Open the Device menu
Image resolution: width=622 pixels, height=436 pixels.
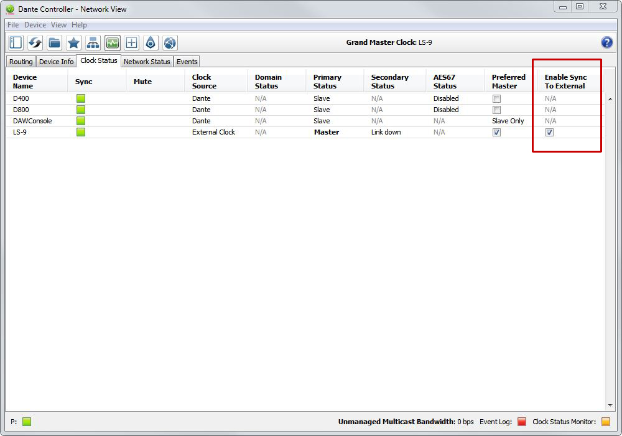pyautogui.click(x=35, y=25)
